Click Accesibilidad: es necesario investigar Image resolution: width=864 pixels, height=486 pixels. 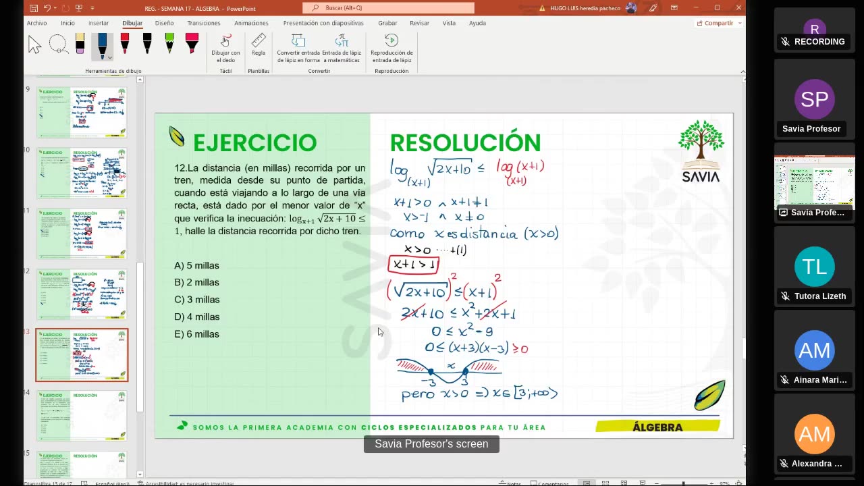(x=186, y=483)
